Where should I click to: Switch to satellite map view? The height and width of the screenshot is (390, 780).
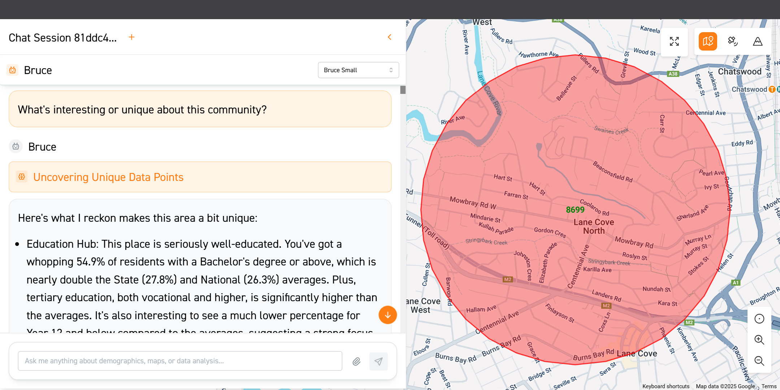733,42
